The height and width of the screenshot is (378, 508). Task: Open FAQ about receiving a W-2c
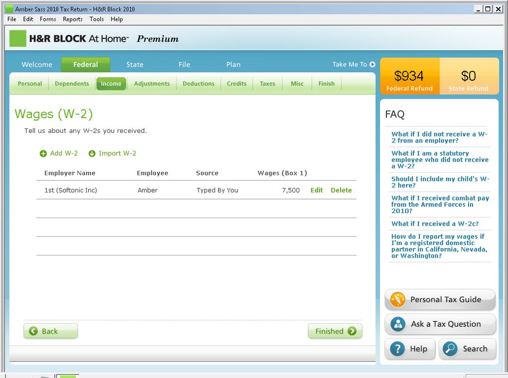435,224
